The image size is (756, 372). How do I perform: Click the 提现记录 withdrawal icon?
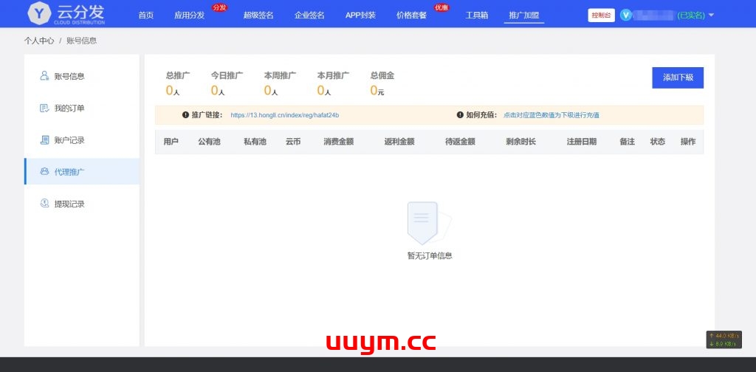[44, 204]
